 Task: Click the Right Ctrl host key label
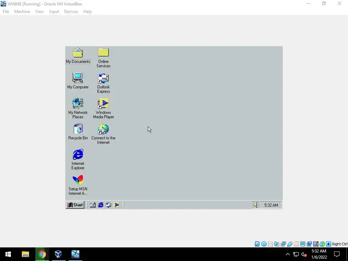[340, 244]
